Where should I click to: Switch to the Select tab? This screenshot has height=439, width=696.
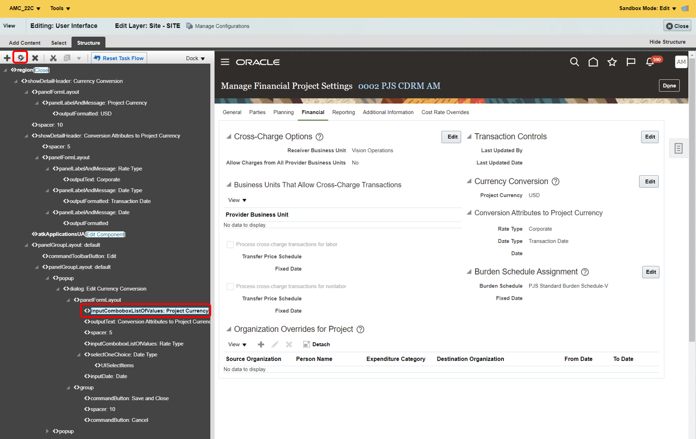[59, 43]
